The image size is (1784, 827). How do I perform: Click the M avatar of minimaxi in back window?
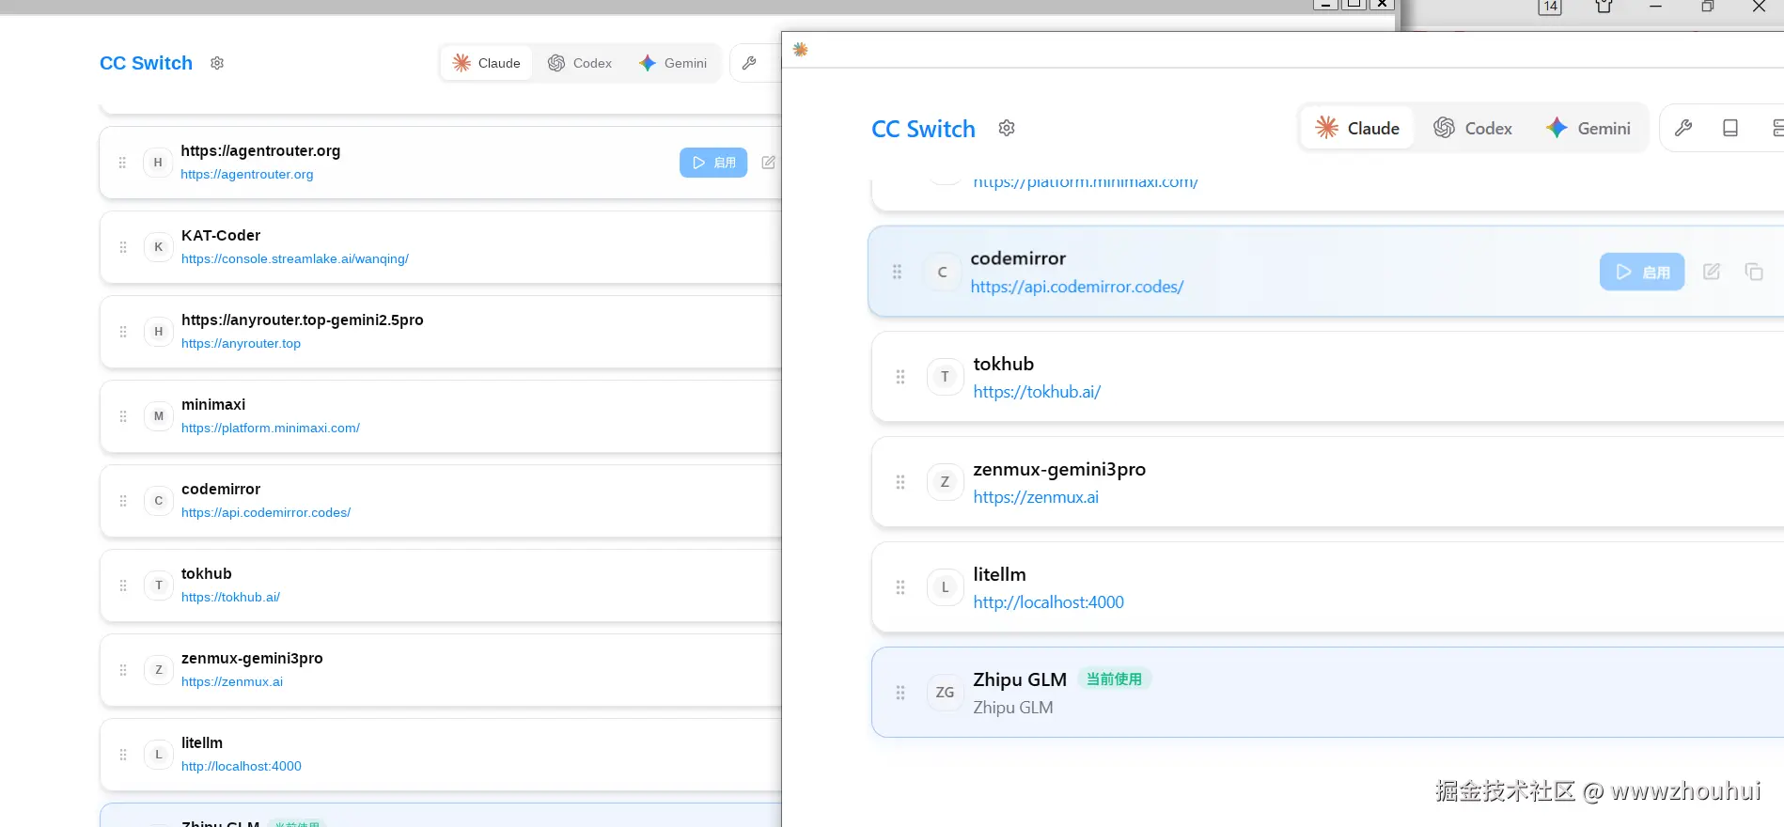tap(159, 416)
